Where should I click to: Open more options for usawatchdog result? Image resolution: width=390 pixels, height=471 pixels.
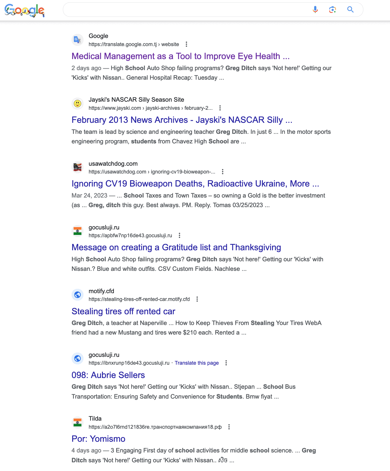click(223, 172)
